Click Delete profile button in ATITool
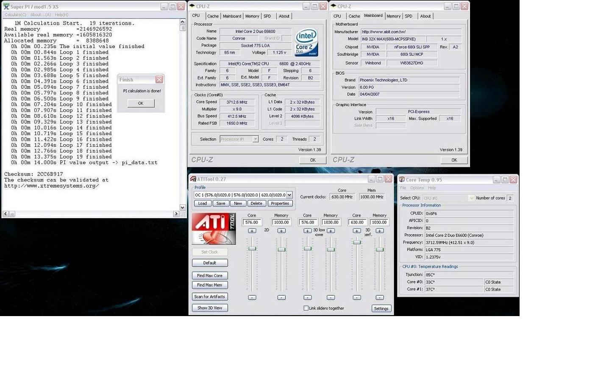 click(x=256, y=203)
